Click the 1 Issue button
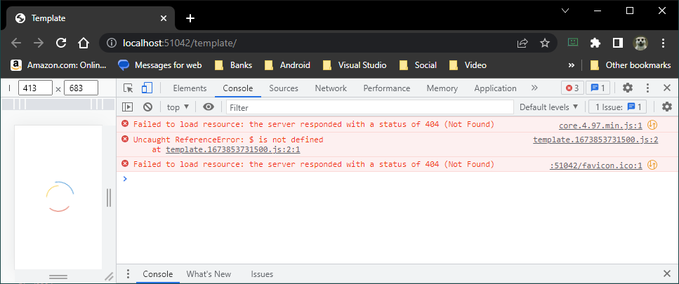Image resolution: width=679 pixels, height=284 pixels. coord(617,107)
